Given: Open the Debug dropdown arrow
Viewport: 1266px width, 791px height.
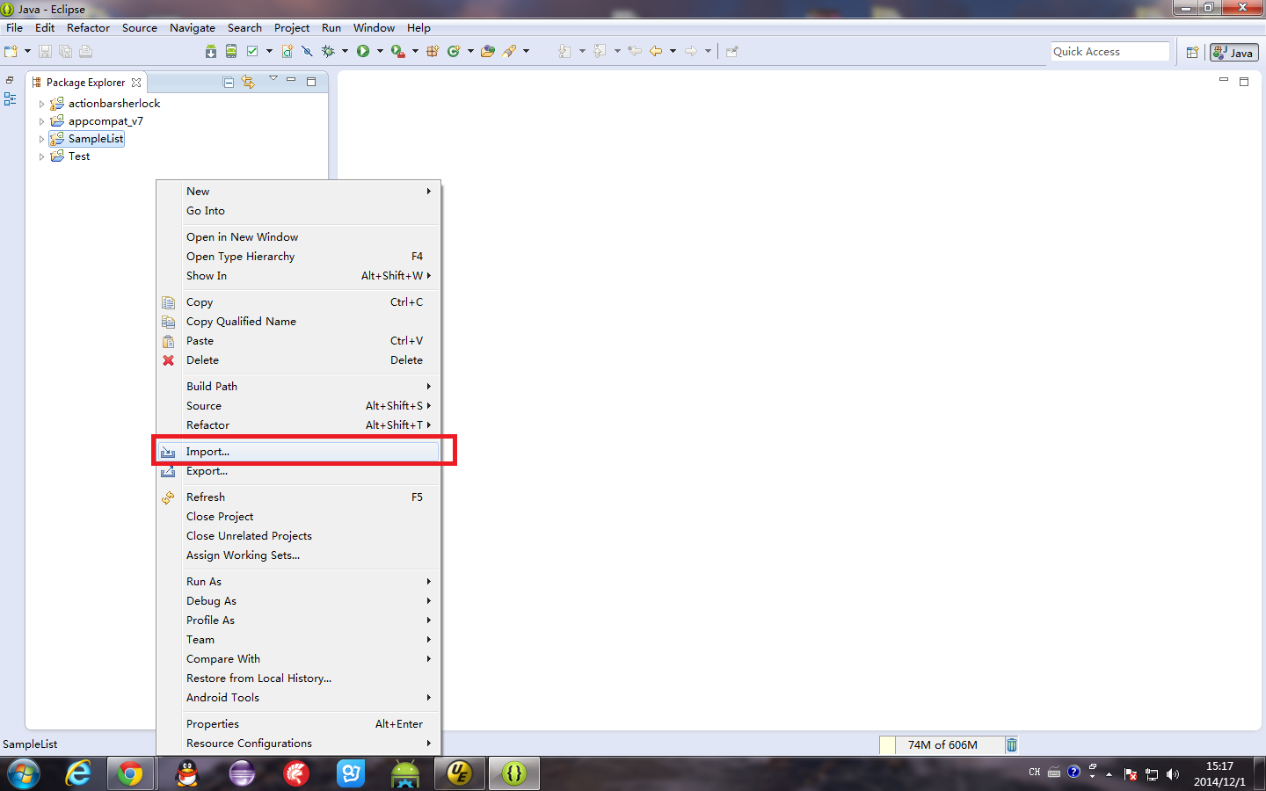Looking at the screenshot, I should click(x=345, y=51).
